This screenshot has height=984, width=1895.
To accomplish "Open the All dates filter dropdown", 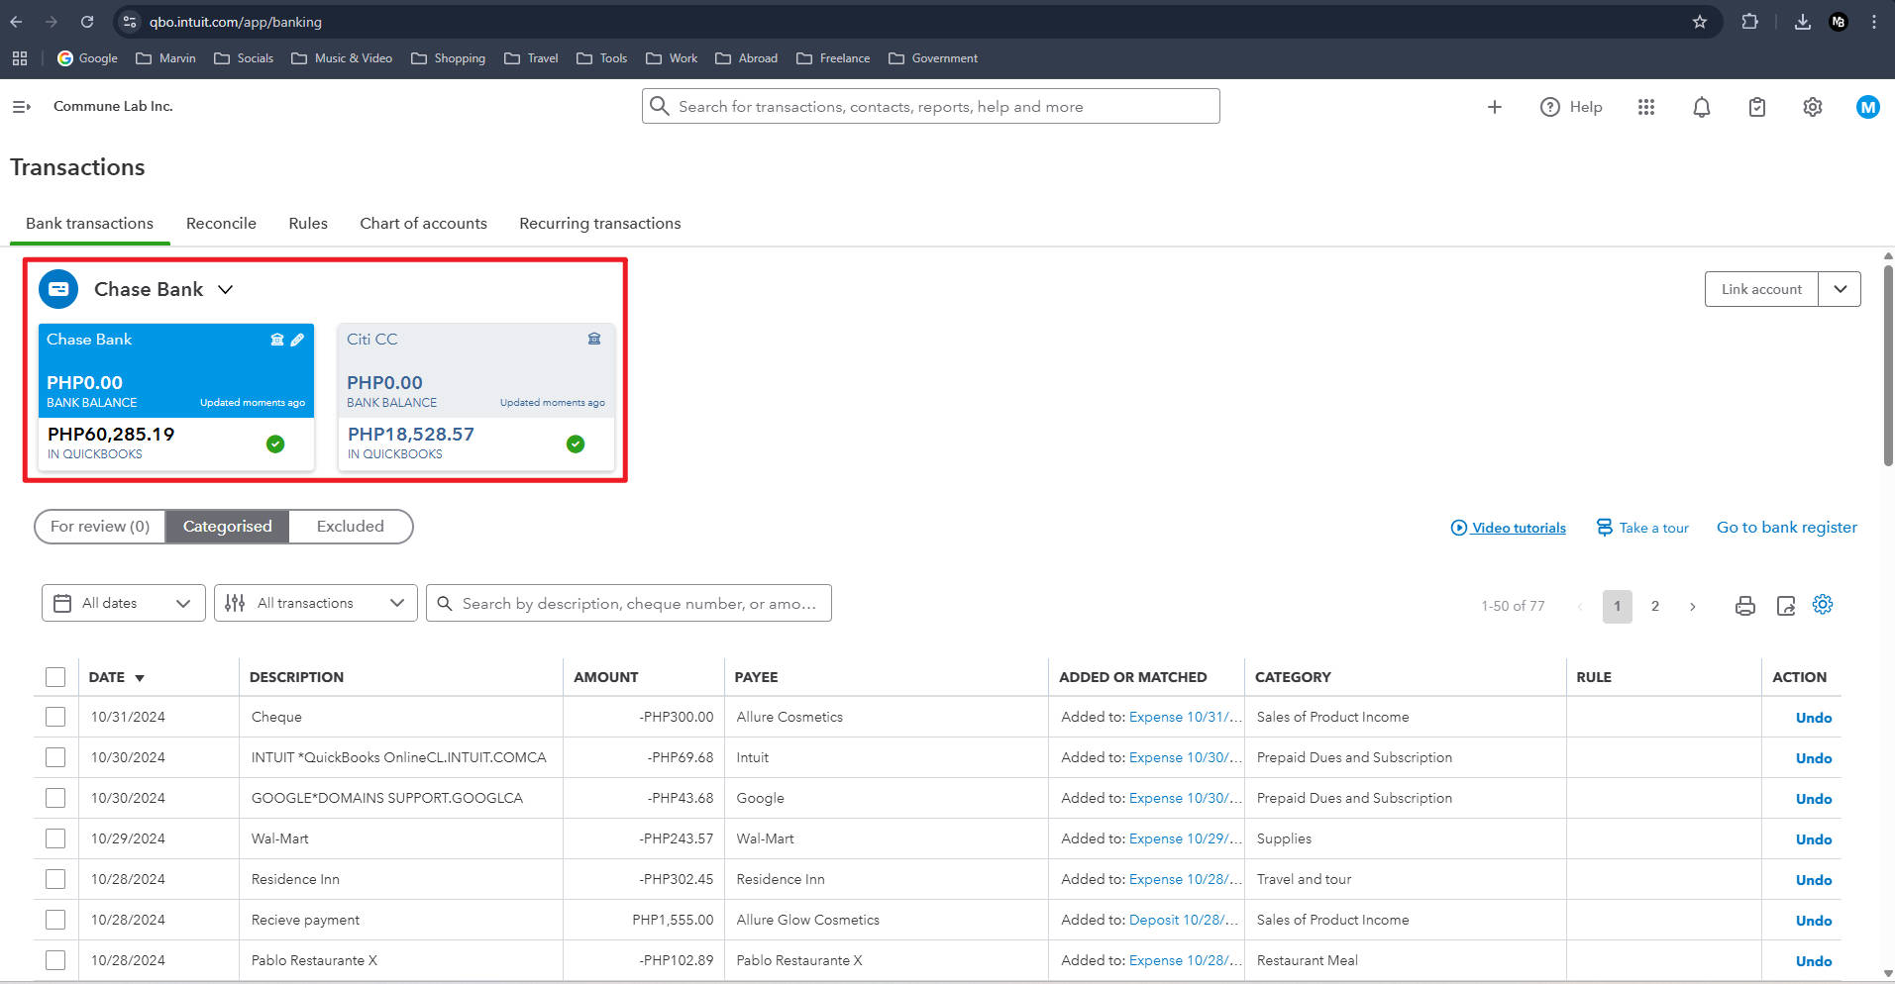I will pyautogui.click(x=124, y=603).
